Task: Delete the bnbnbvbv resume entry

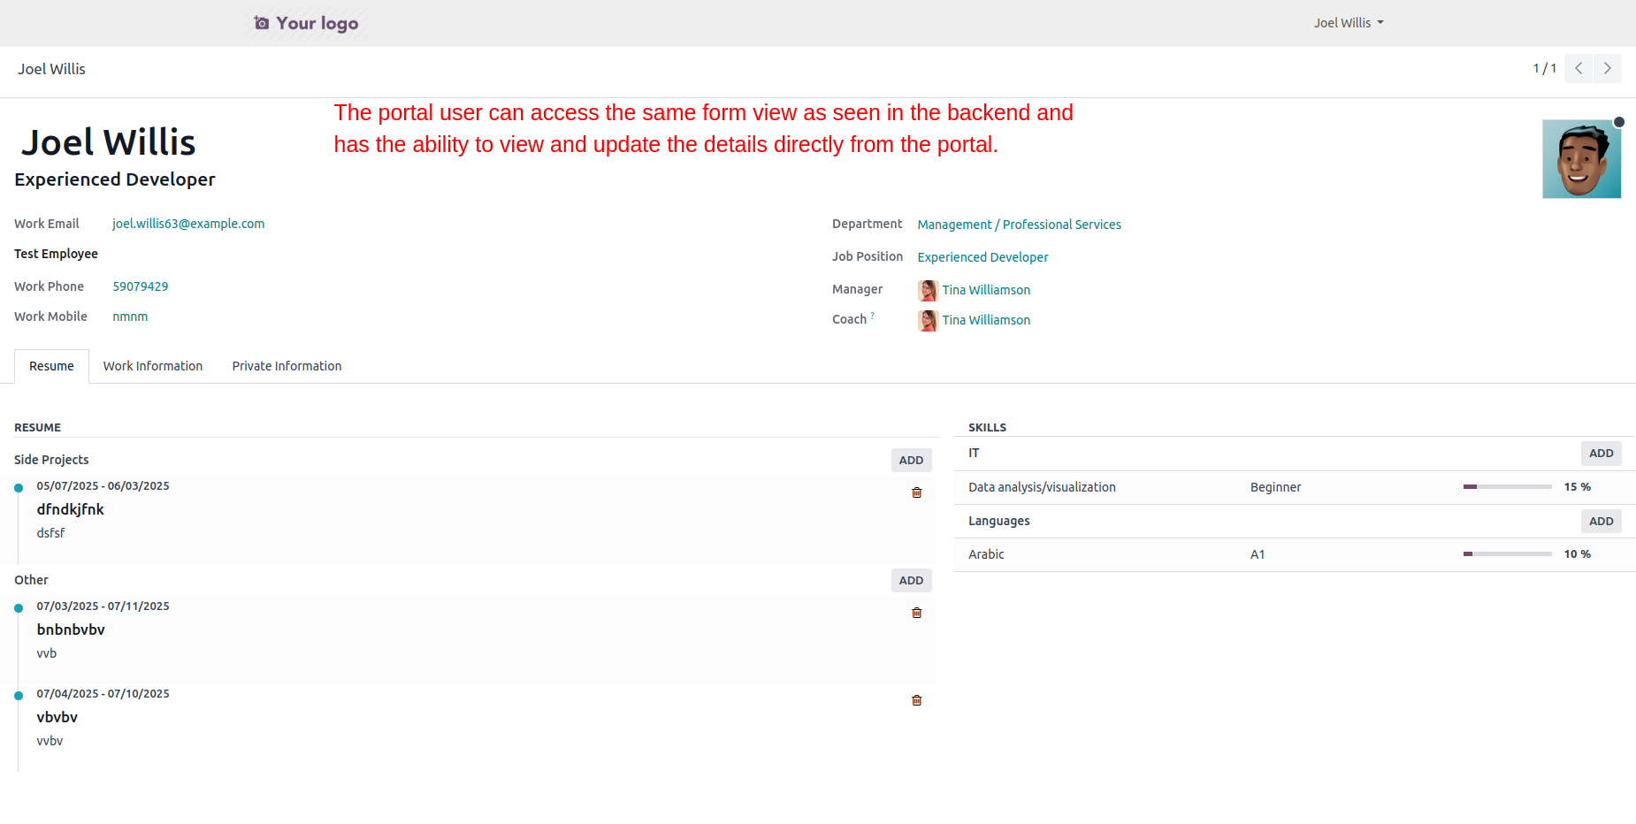Action: (x=916, y=613)
